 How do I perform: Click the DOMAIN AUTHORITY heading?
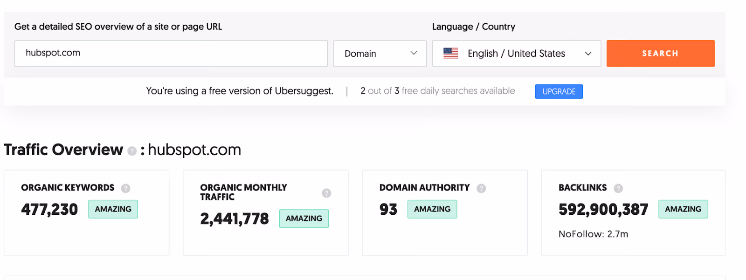pyautogui.click(x=424, y=188)
